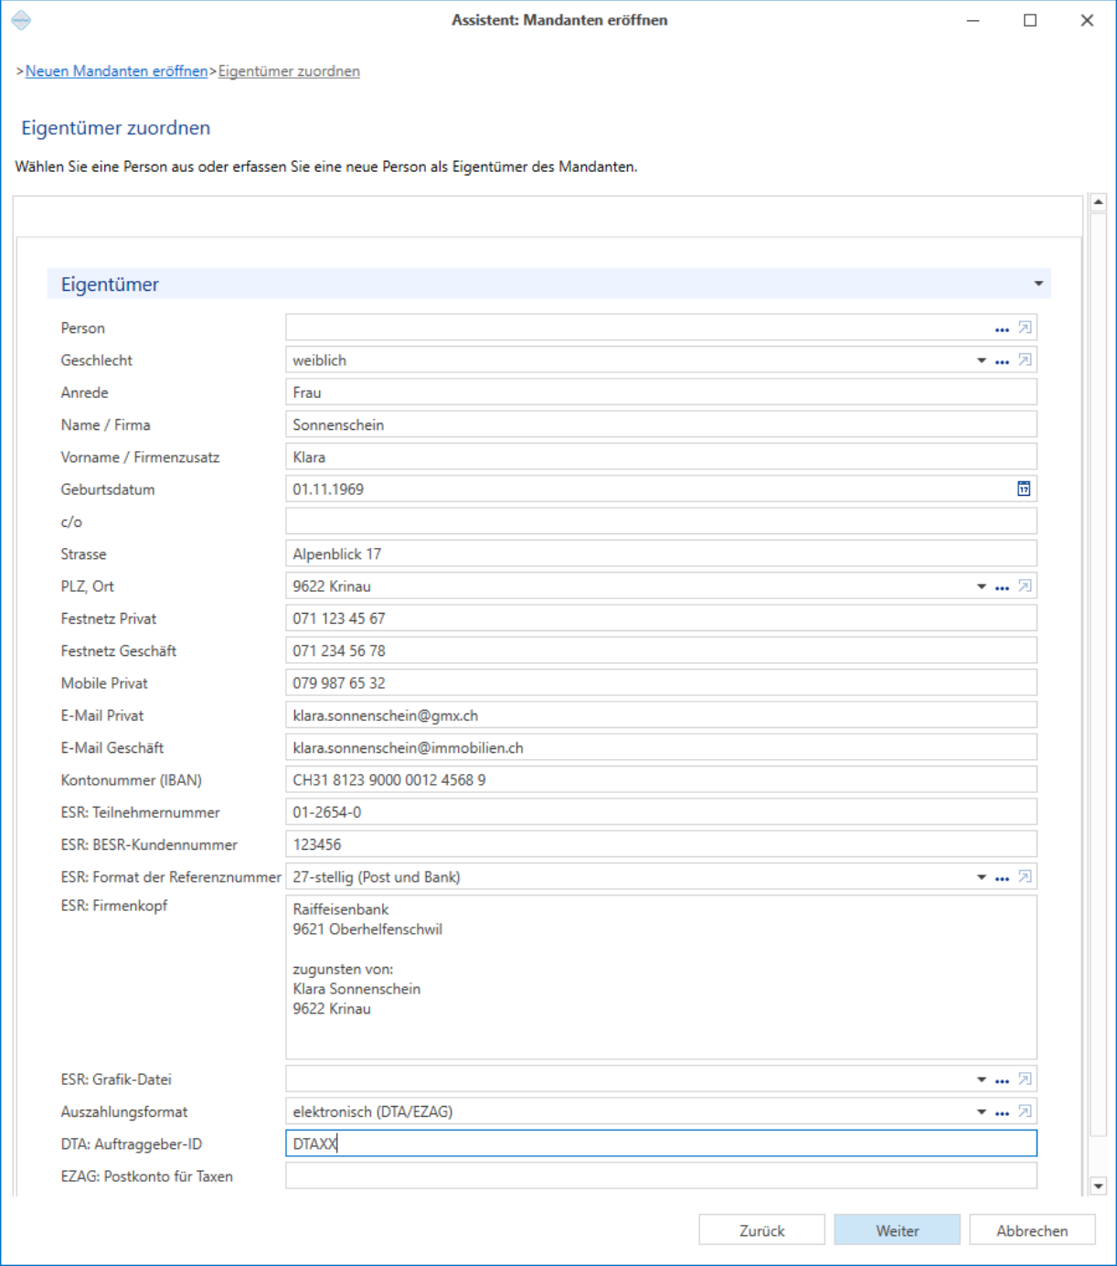Collapse the Eigentümer section

point(1038,284)
